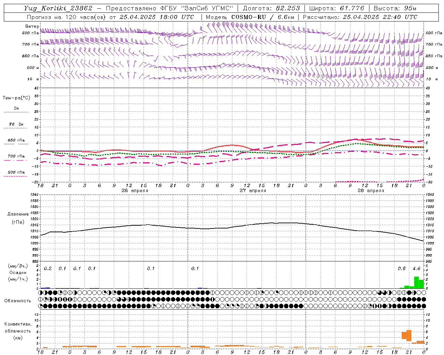The width and height of the screenshot is (444, 355).
Task: Click the 0.6 precipitation value label
Action: 402,268
